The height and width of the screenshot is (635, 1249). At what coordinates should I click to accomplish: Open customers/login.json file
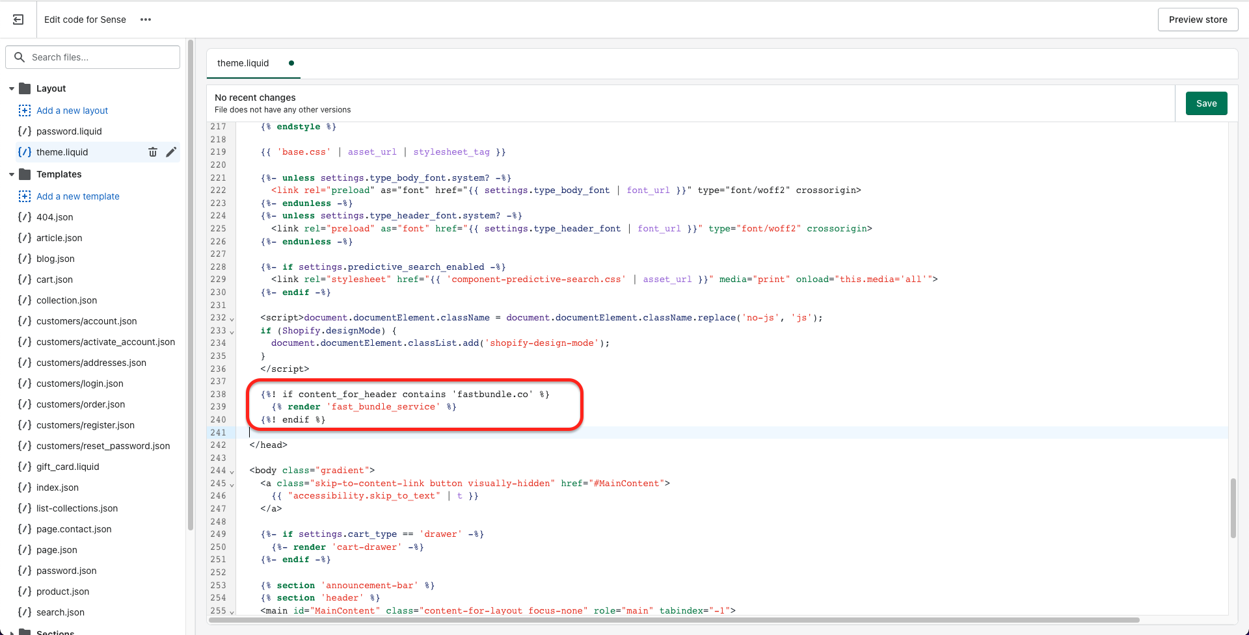[x=80, y=383]
